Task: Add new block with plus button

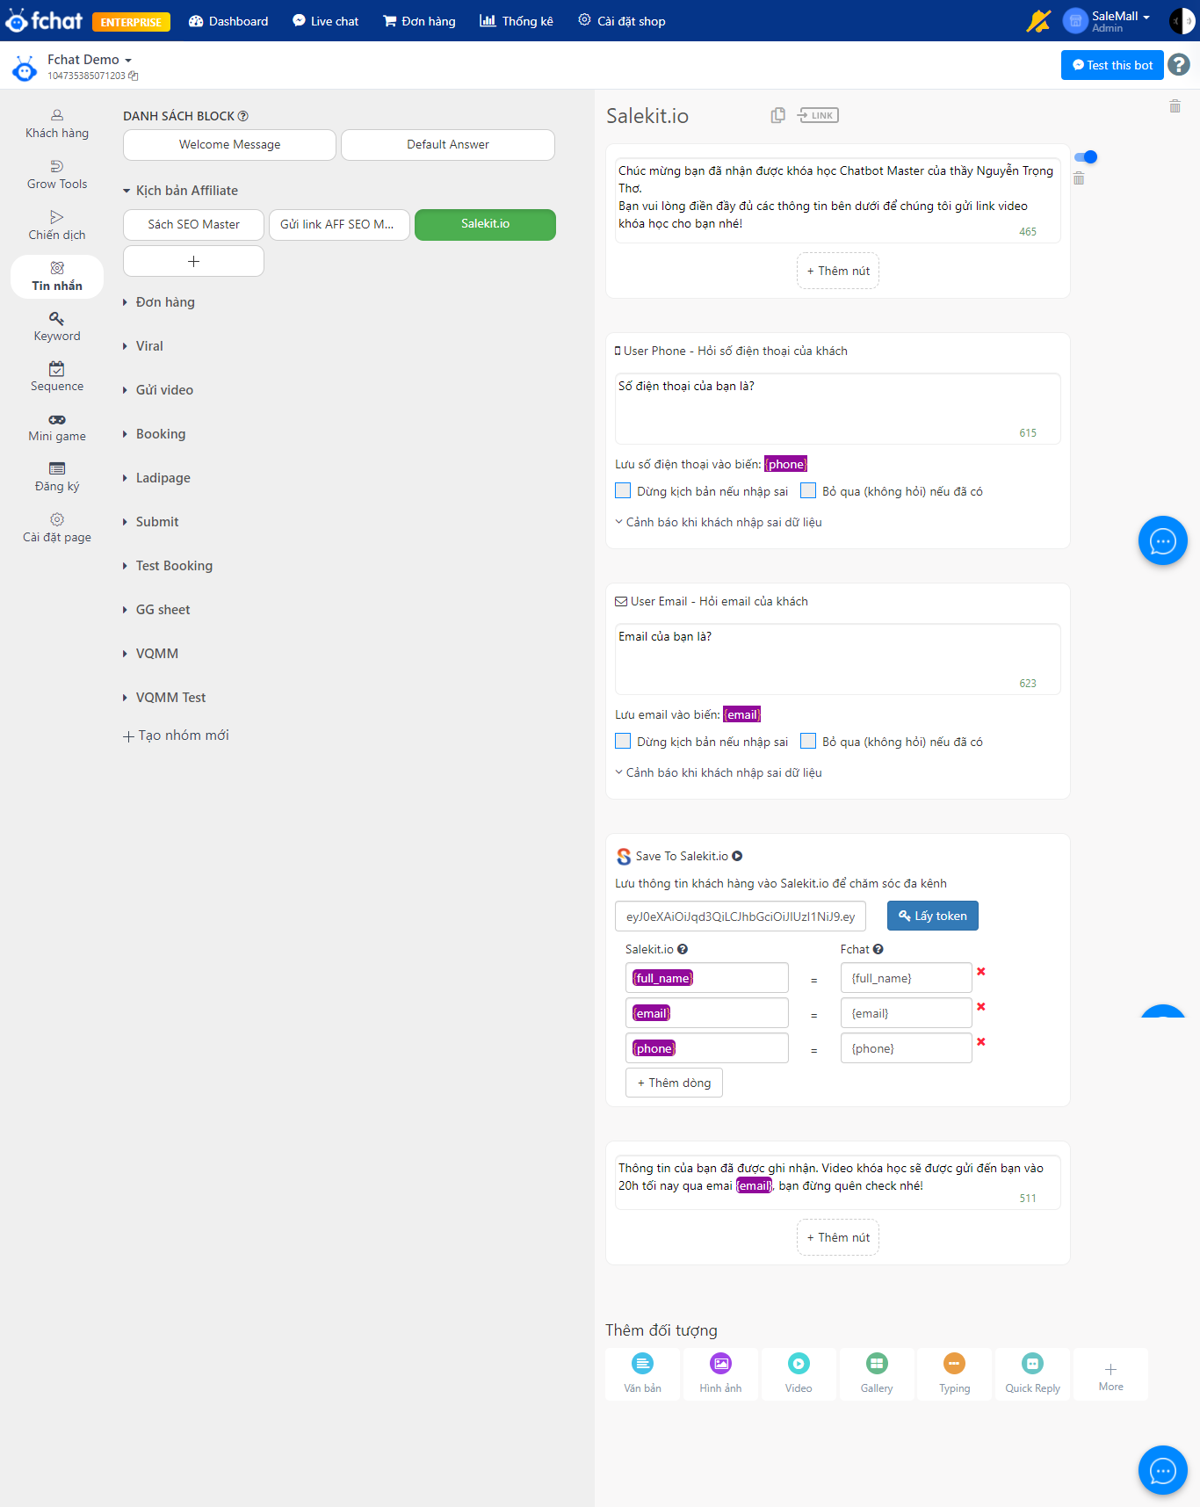Action: (193, 261)
